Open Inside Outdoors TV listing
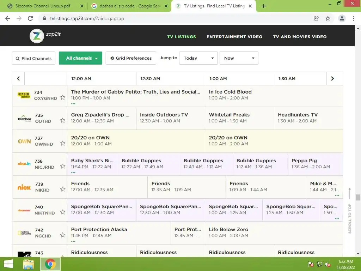The height and width of the screenshot is (271, 361). coord(171,118)
